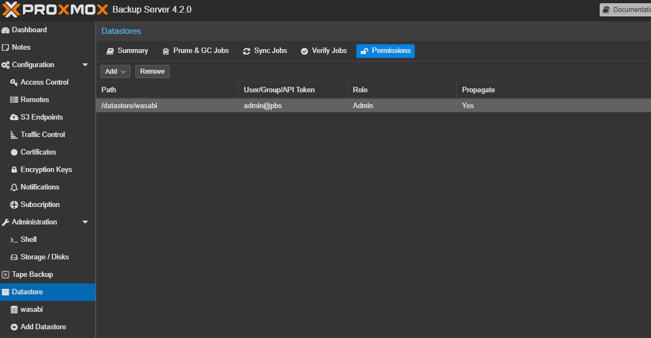
Task: Sort by the Path column header
Action: click(168, 90)
